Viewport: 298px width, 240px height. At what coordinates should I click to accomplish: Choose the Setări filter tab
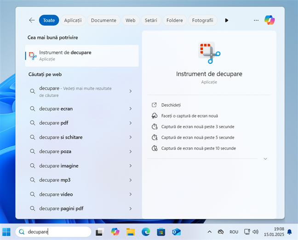(150, 20)
